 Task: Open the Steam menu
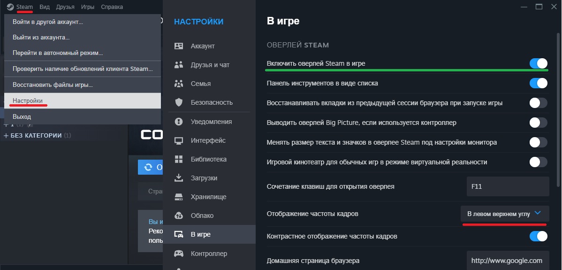tap(24, 7)
